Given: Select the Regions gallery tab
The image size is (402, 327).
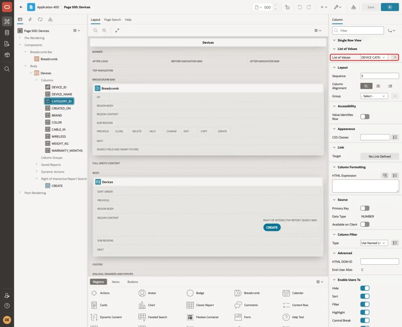Looking at the screenshot, I should [98, 282].
